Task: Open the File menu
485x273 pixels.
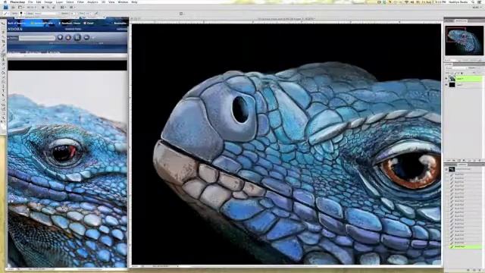Action: 30,2
